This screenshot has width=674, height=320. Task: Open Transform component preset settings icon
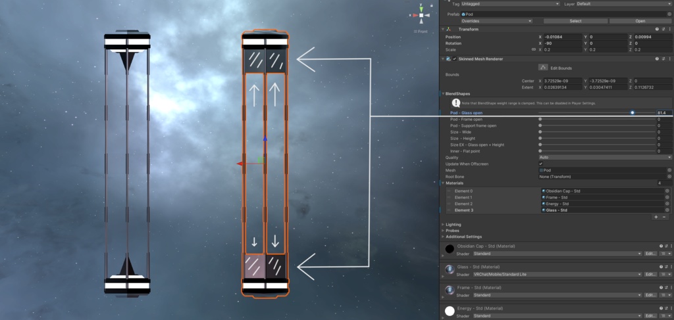[663, 29]
